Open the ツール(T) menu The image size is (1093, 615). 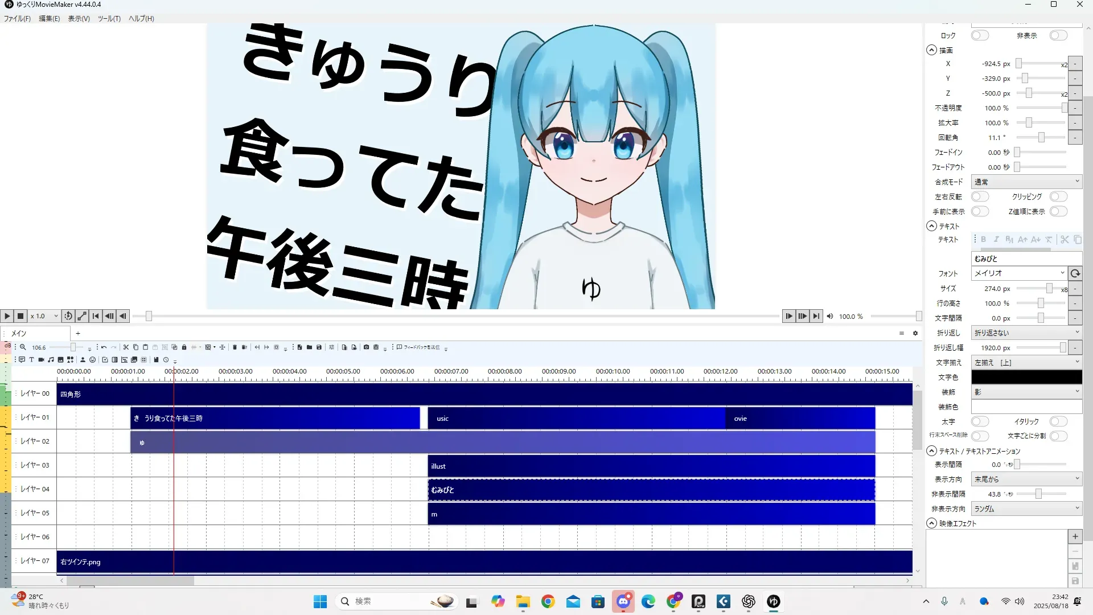click(x=109, y=18)
